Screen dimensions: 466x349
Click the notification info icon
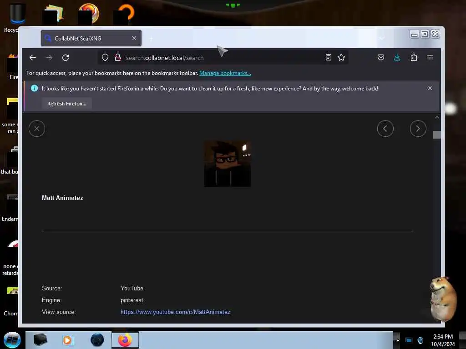34,88
